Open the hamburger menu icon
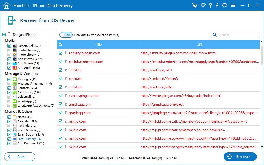The image size is (264, 165). 233,5
